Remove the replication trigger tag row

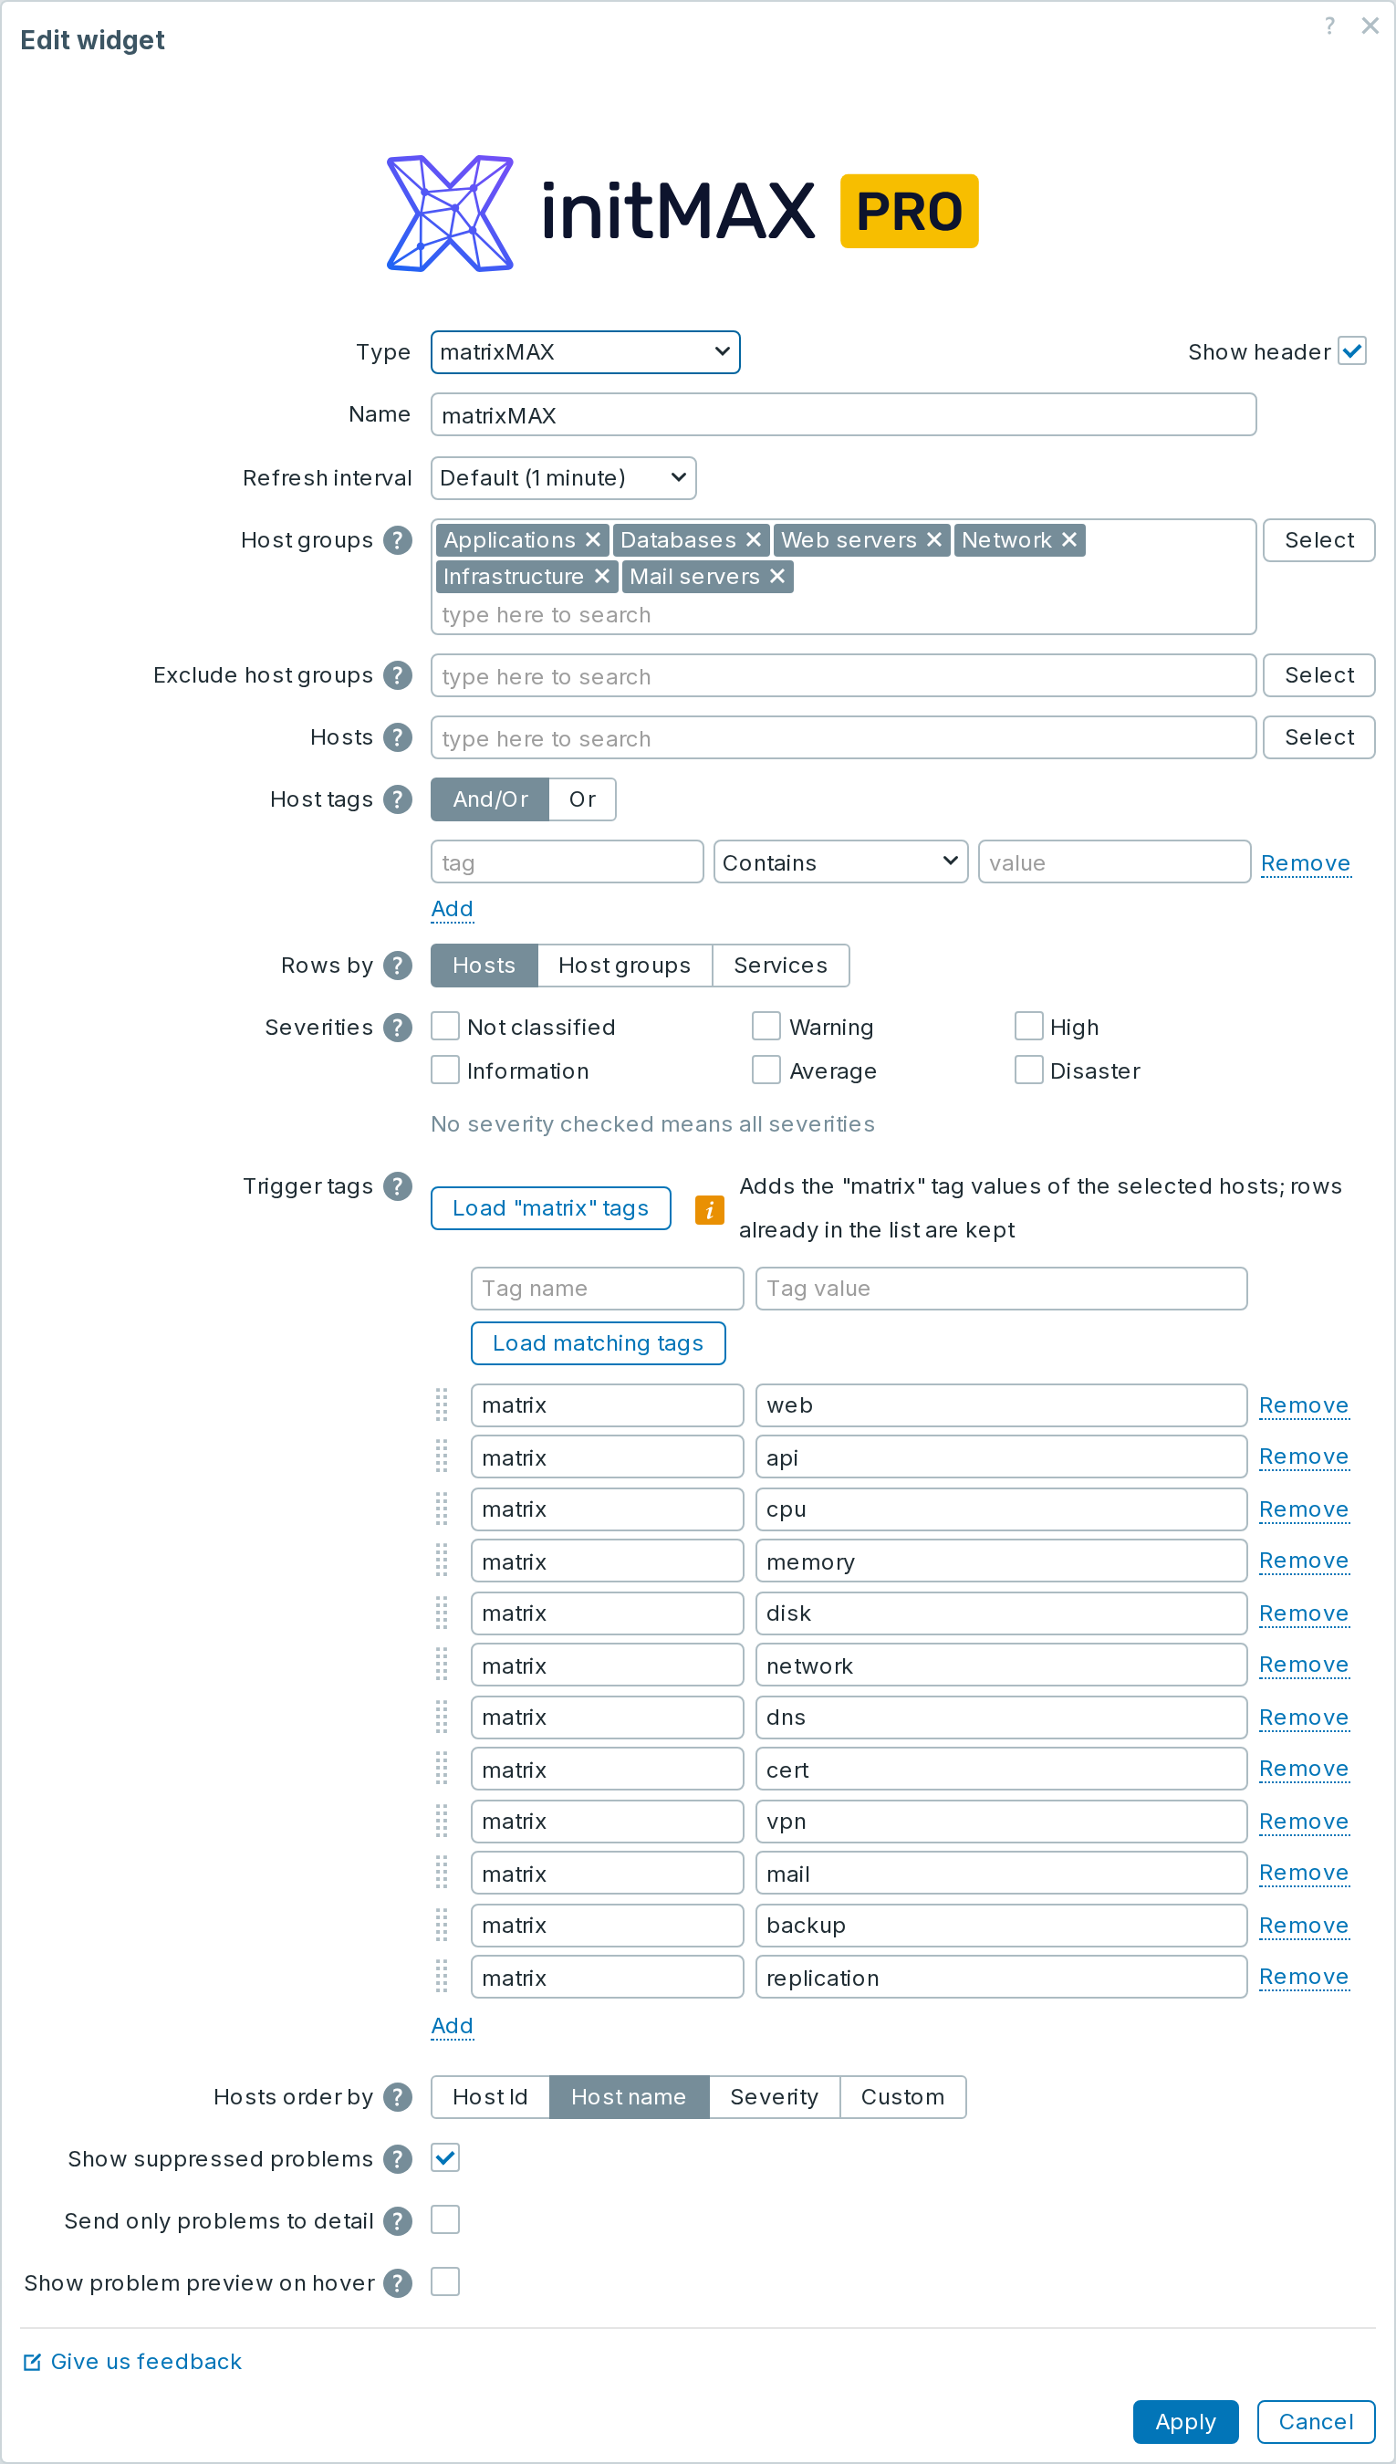[x=1303, y=1977]
